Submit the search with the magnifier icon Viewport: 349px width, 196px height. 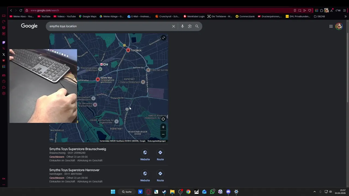[197, 26]
